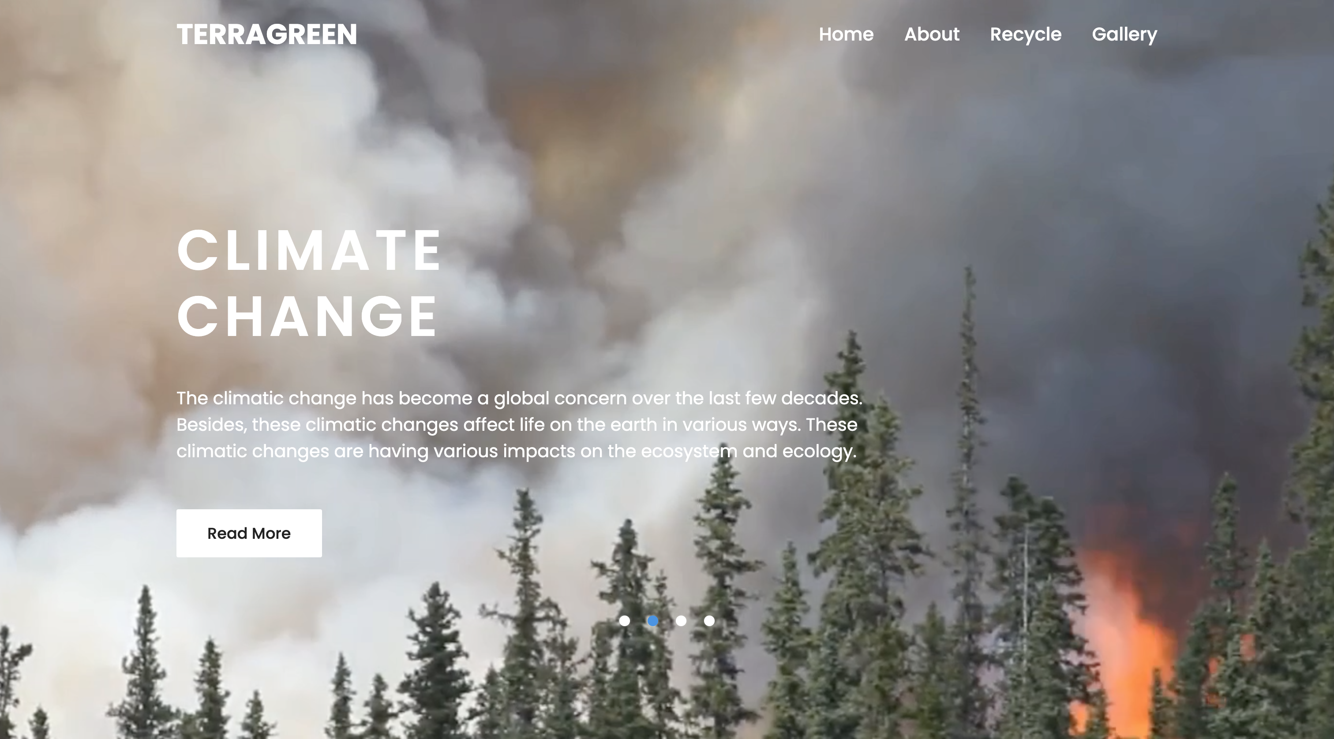This screenshot has height=739, width=1334.
Task: Click the Read More button
Action: pyautogui.click(x=249, y=533)
